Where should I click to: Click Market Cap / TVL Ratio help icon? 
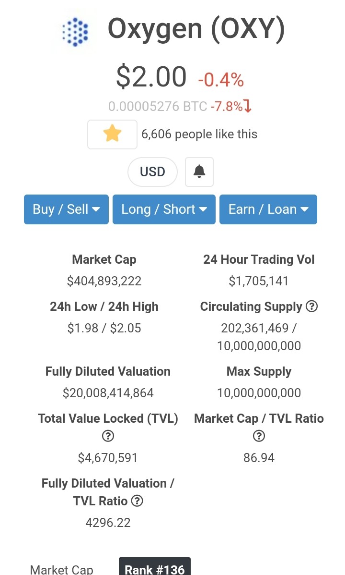coord(259,436)
